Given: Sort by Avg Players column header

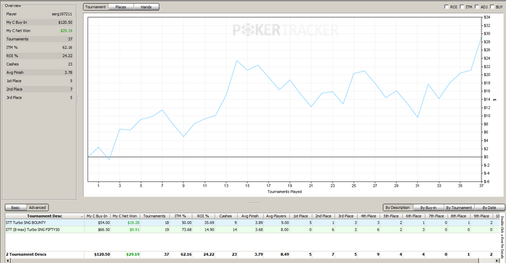Looking at the screenshot, I should click(x=276, y=216).
